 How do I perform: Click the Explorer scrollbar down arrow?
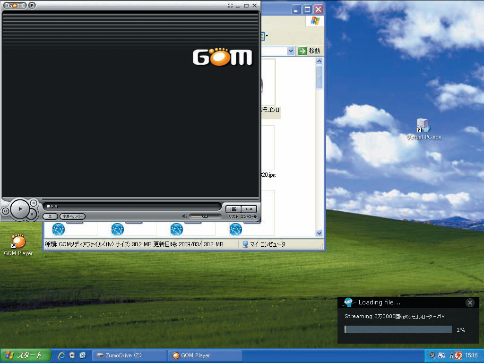pyautogui.click(x=319, y=233)
